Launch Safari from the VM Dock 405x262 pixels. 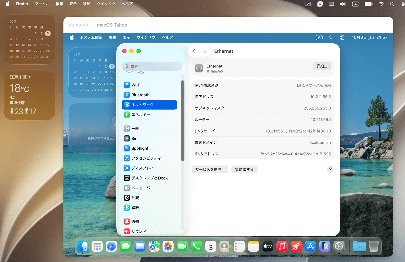[111, 246]
